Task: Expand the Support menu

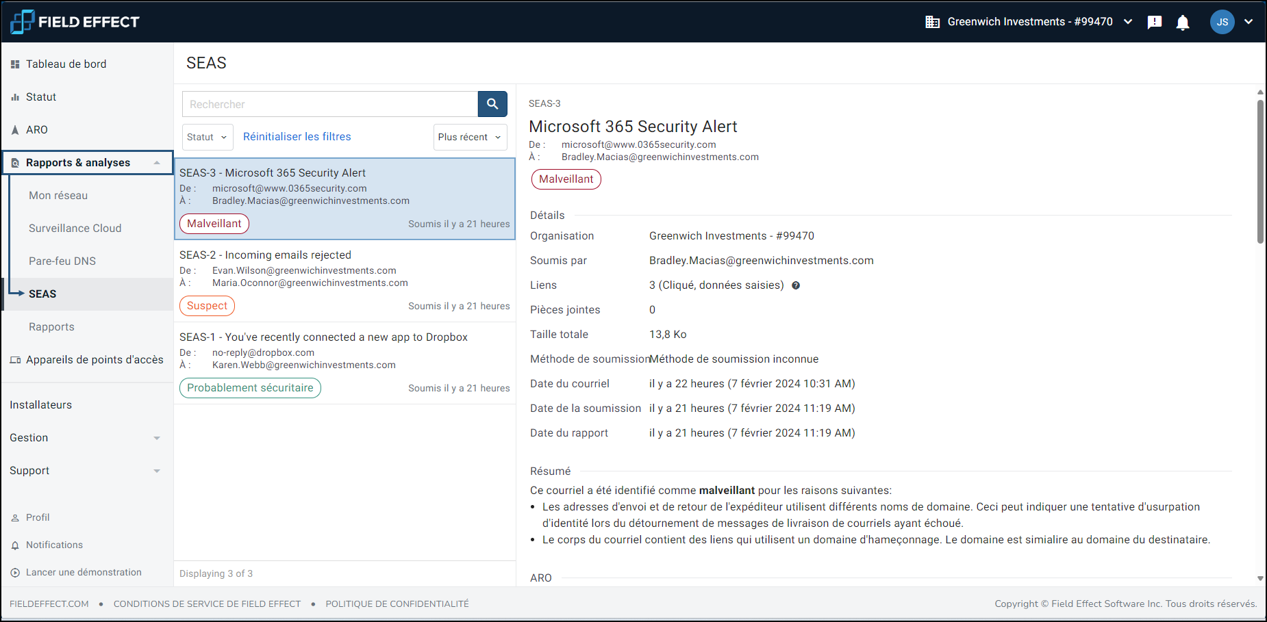Action: click(87, 471)
